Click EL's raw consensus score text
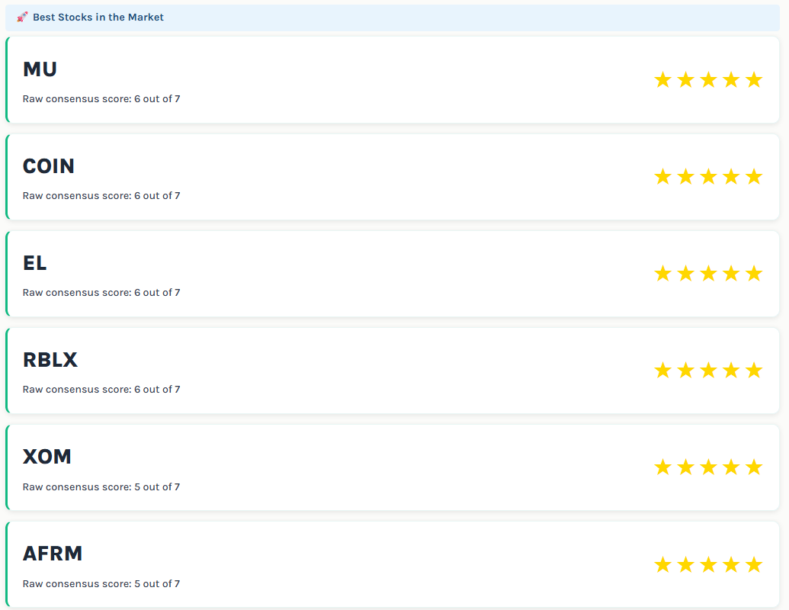The width and height of the screenshot is (789, 610). click(101, 292)
